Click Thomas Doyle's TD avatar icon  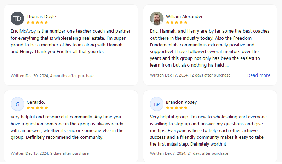[17, 18]
